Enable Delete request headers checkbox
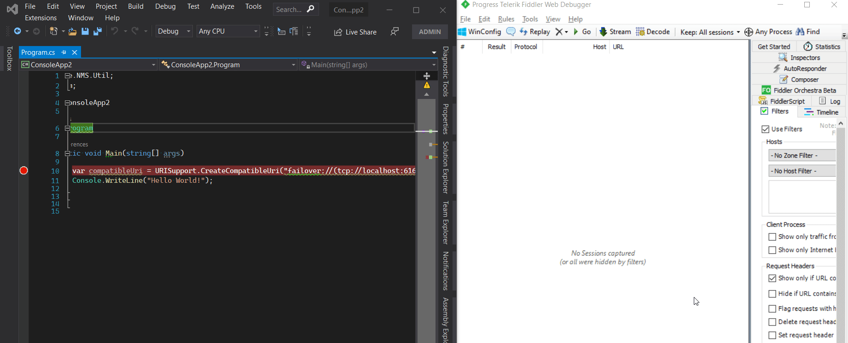 coord(772,322)
